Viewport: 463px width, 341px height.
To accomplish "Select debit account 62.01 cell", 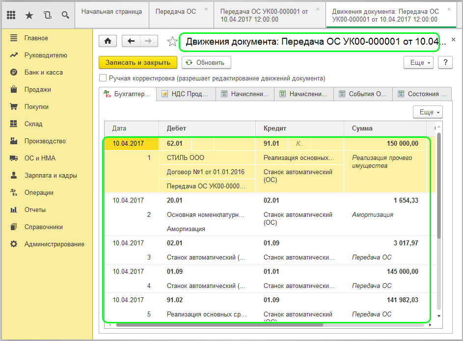I will tap(175, 143).
